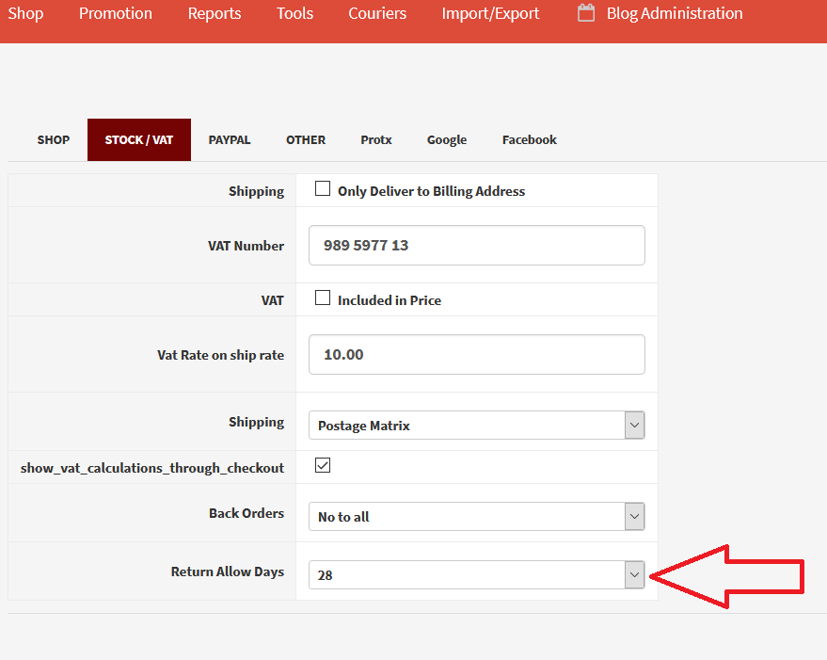The width and height of the screenshot is (827, 660).
Task: Click the Back Orders label
Action: pyautogui.click(x=247, y=513)
